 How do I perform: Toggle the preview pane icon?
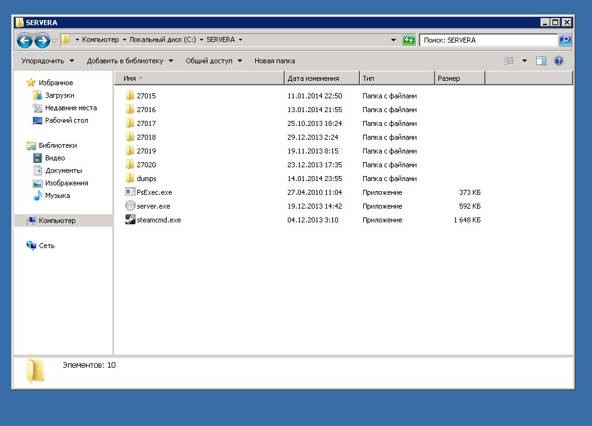tap(541, 61)
